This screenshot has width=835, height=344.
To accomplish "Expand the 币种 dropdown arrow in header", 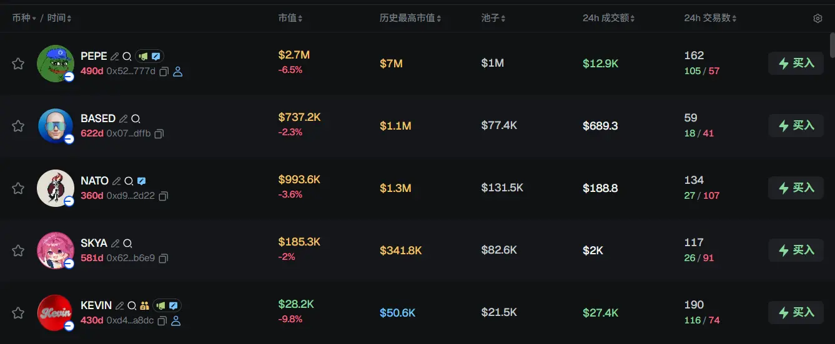I will 34,19.
